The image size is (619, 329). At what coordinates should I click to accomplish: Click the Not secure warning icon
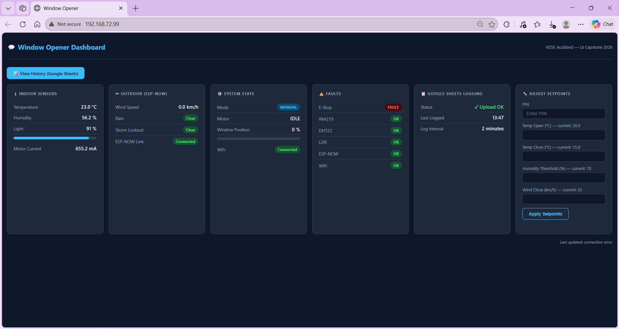tap(52, 24)
